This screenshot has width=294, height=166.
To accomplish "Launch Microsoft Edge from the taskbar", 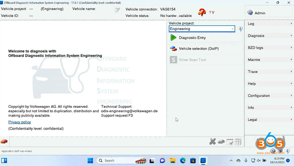I will click(x=183, y=161).
